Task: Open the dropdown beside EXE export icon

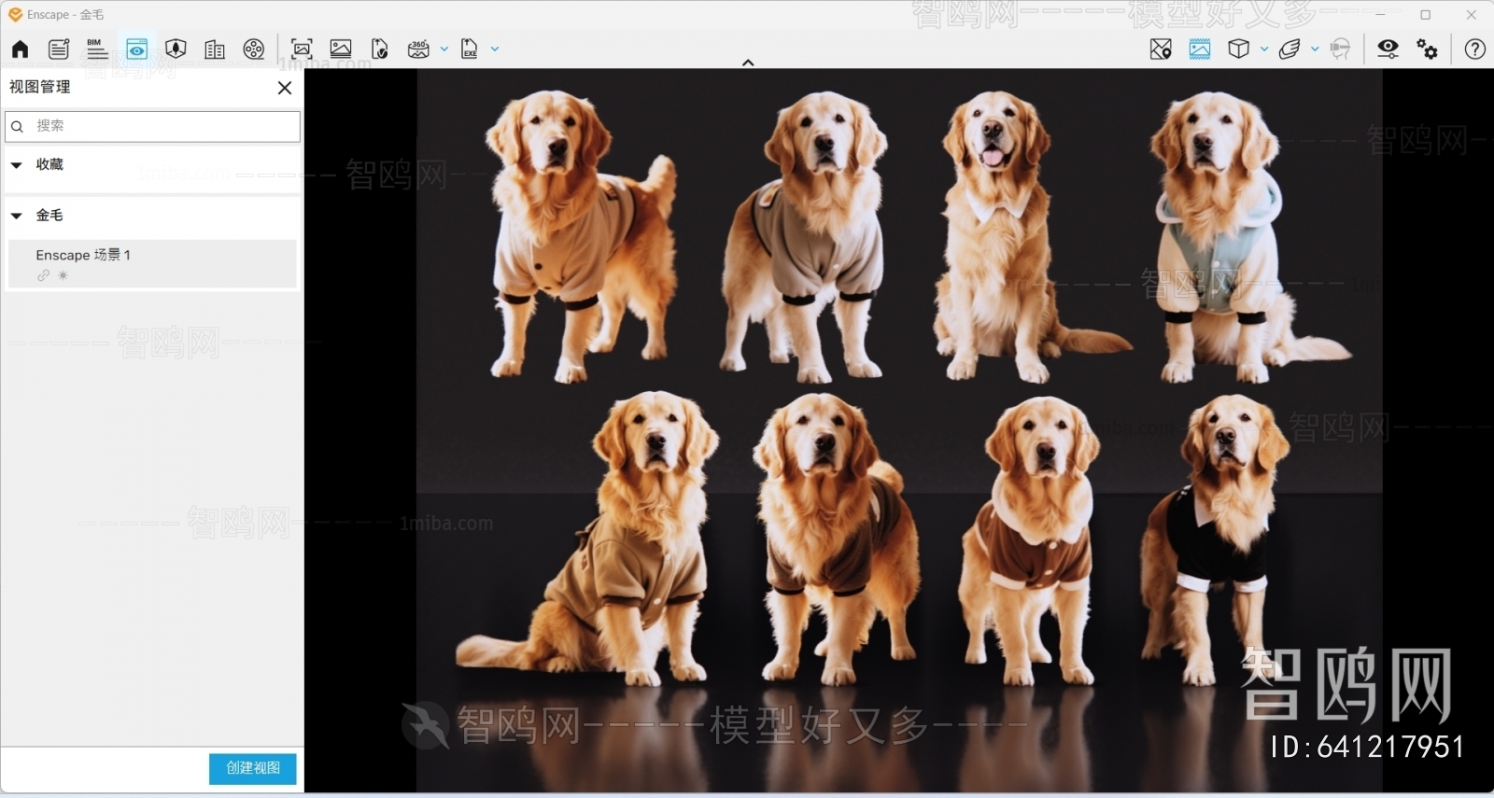Action: click(x=495, y=49)
